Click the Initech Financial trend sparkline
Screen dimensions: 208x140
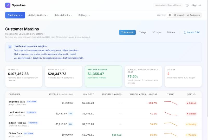coord(171,124)
